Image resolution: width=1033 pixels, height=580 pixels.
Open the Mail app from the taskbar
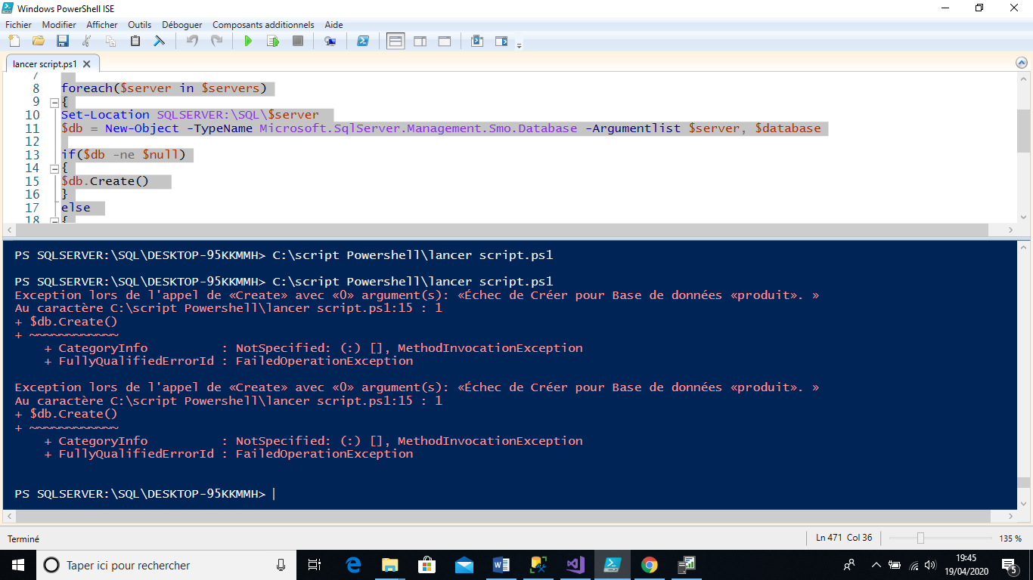(x=464, y=565)
